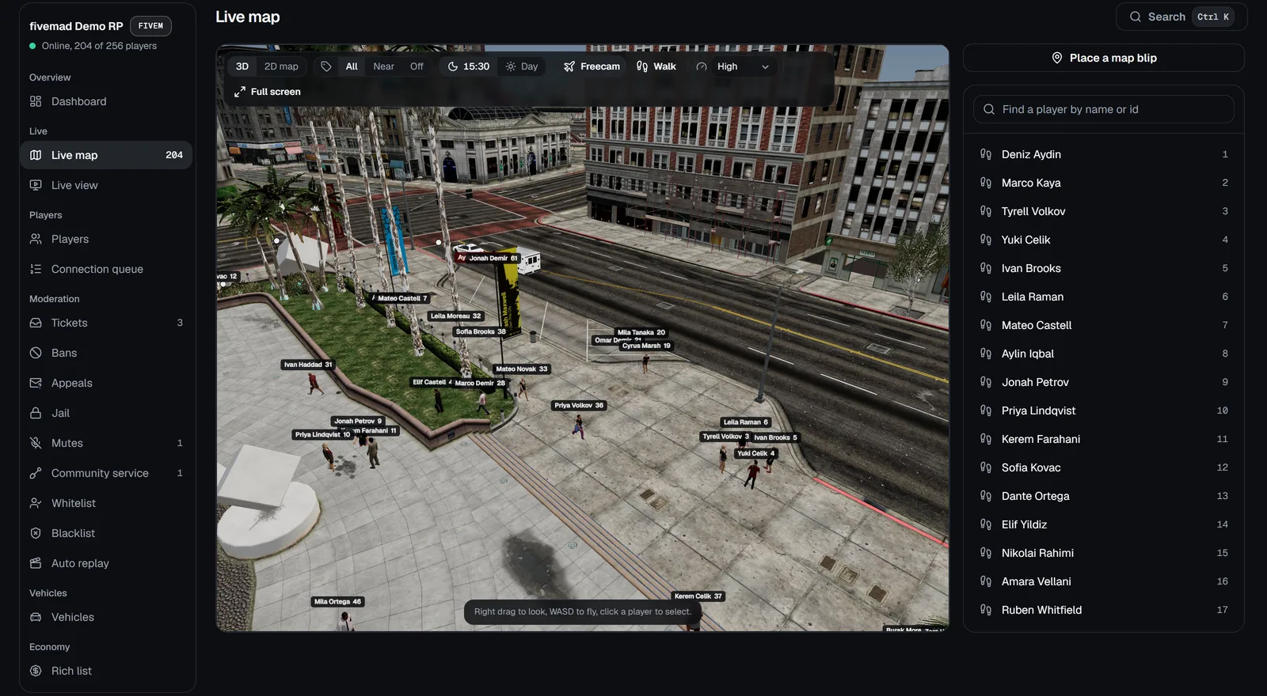Switch to Walk mode
The width and height of the screenshot is (1267, 696).
pos(656,66)
